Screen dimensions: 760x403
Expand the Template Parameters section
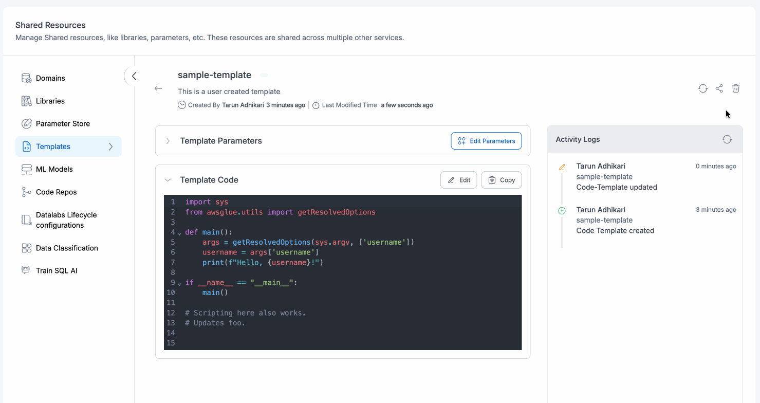click(x=168, y=140)
